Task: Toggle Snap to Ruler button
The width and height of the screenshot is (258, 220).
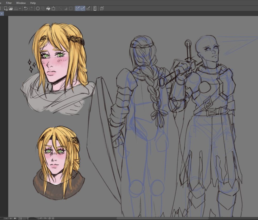Action: (77, 9)
